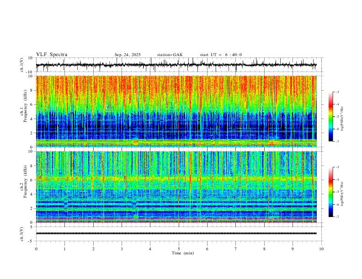Click the ch.2 'Frequency (kHz)' axis label

click(x=25, y=181)
